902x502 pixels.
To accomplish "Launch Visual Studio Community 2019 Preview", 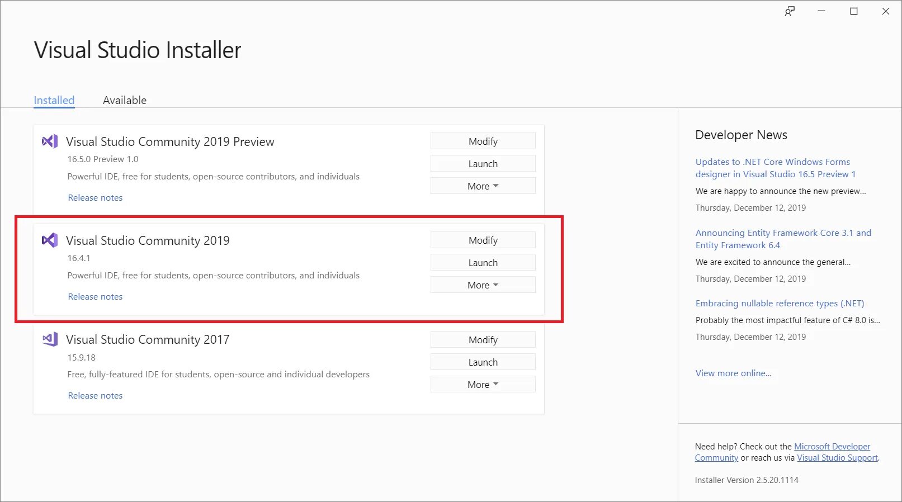I will coord(483,164).
